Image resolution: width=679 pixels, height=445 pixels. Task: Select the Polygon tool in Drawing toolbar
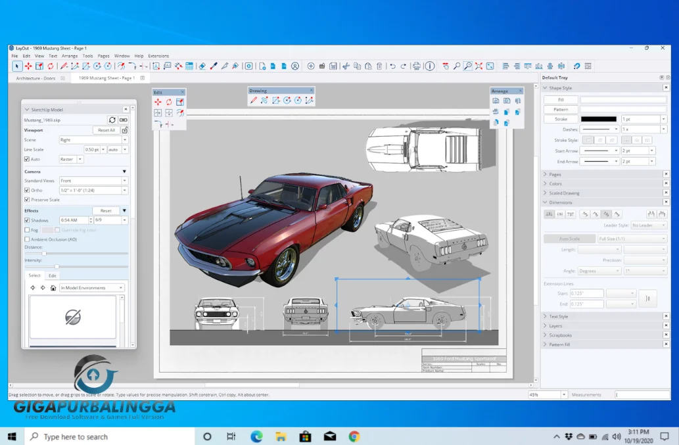pyautogui.click(x=298, y=101)
